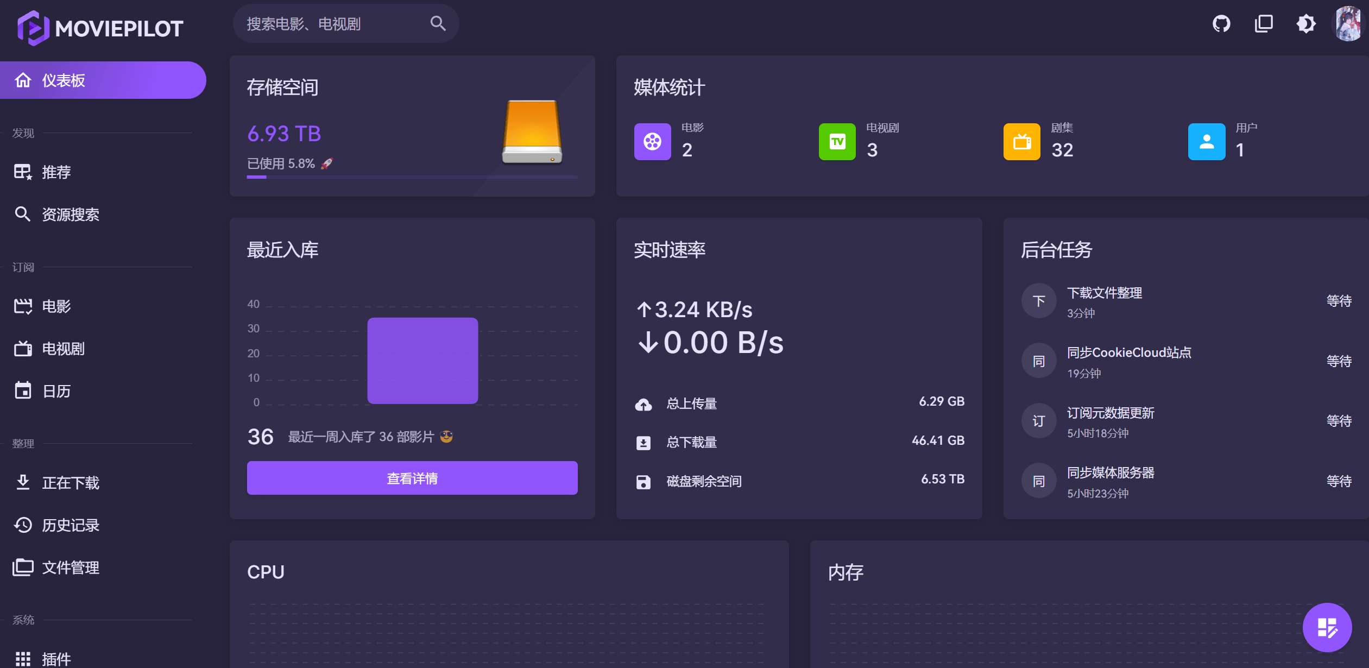Click the blue user stat icon
Image resolution: width=1369 pixels, height=668 pixels.
(1206, 142)
